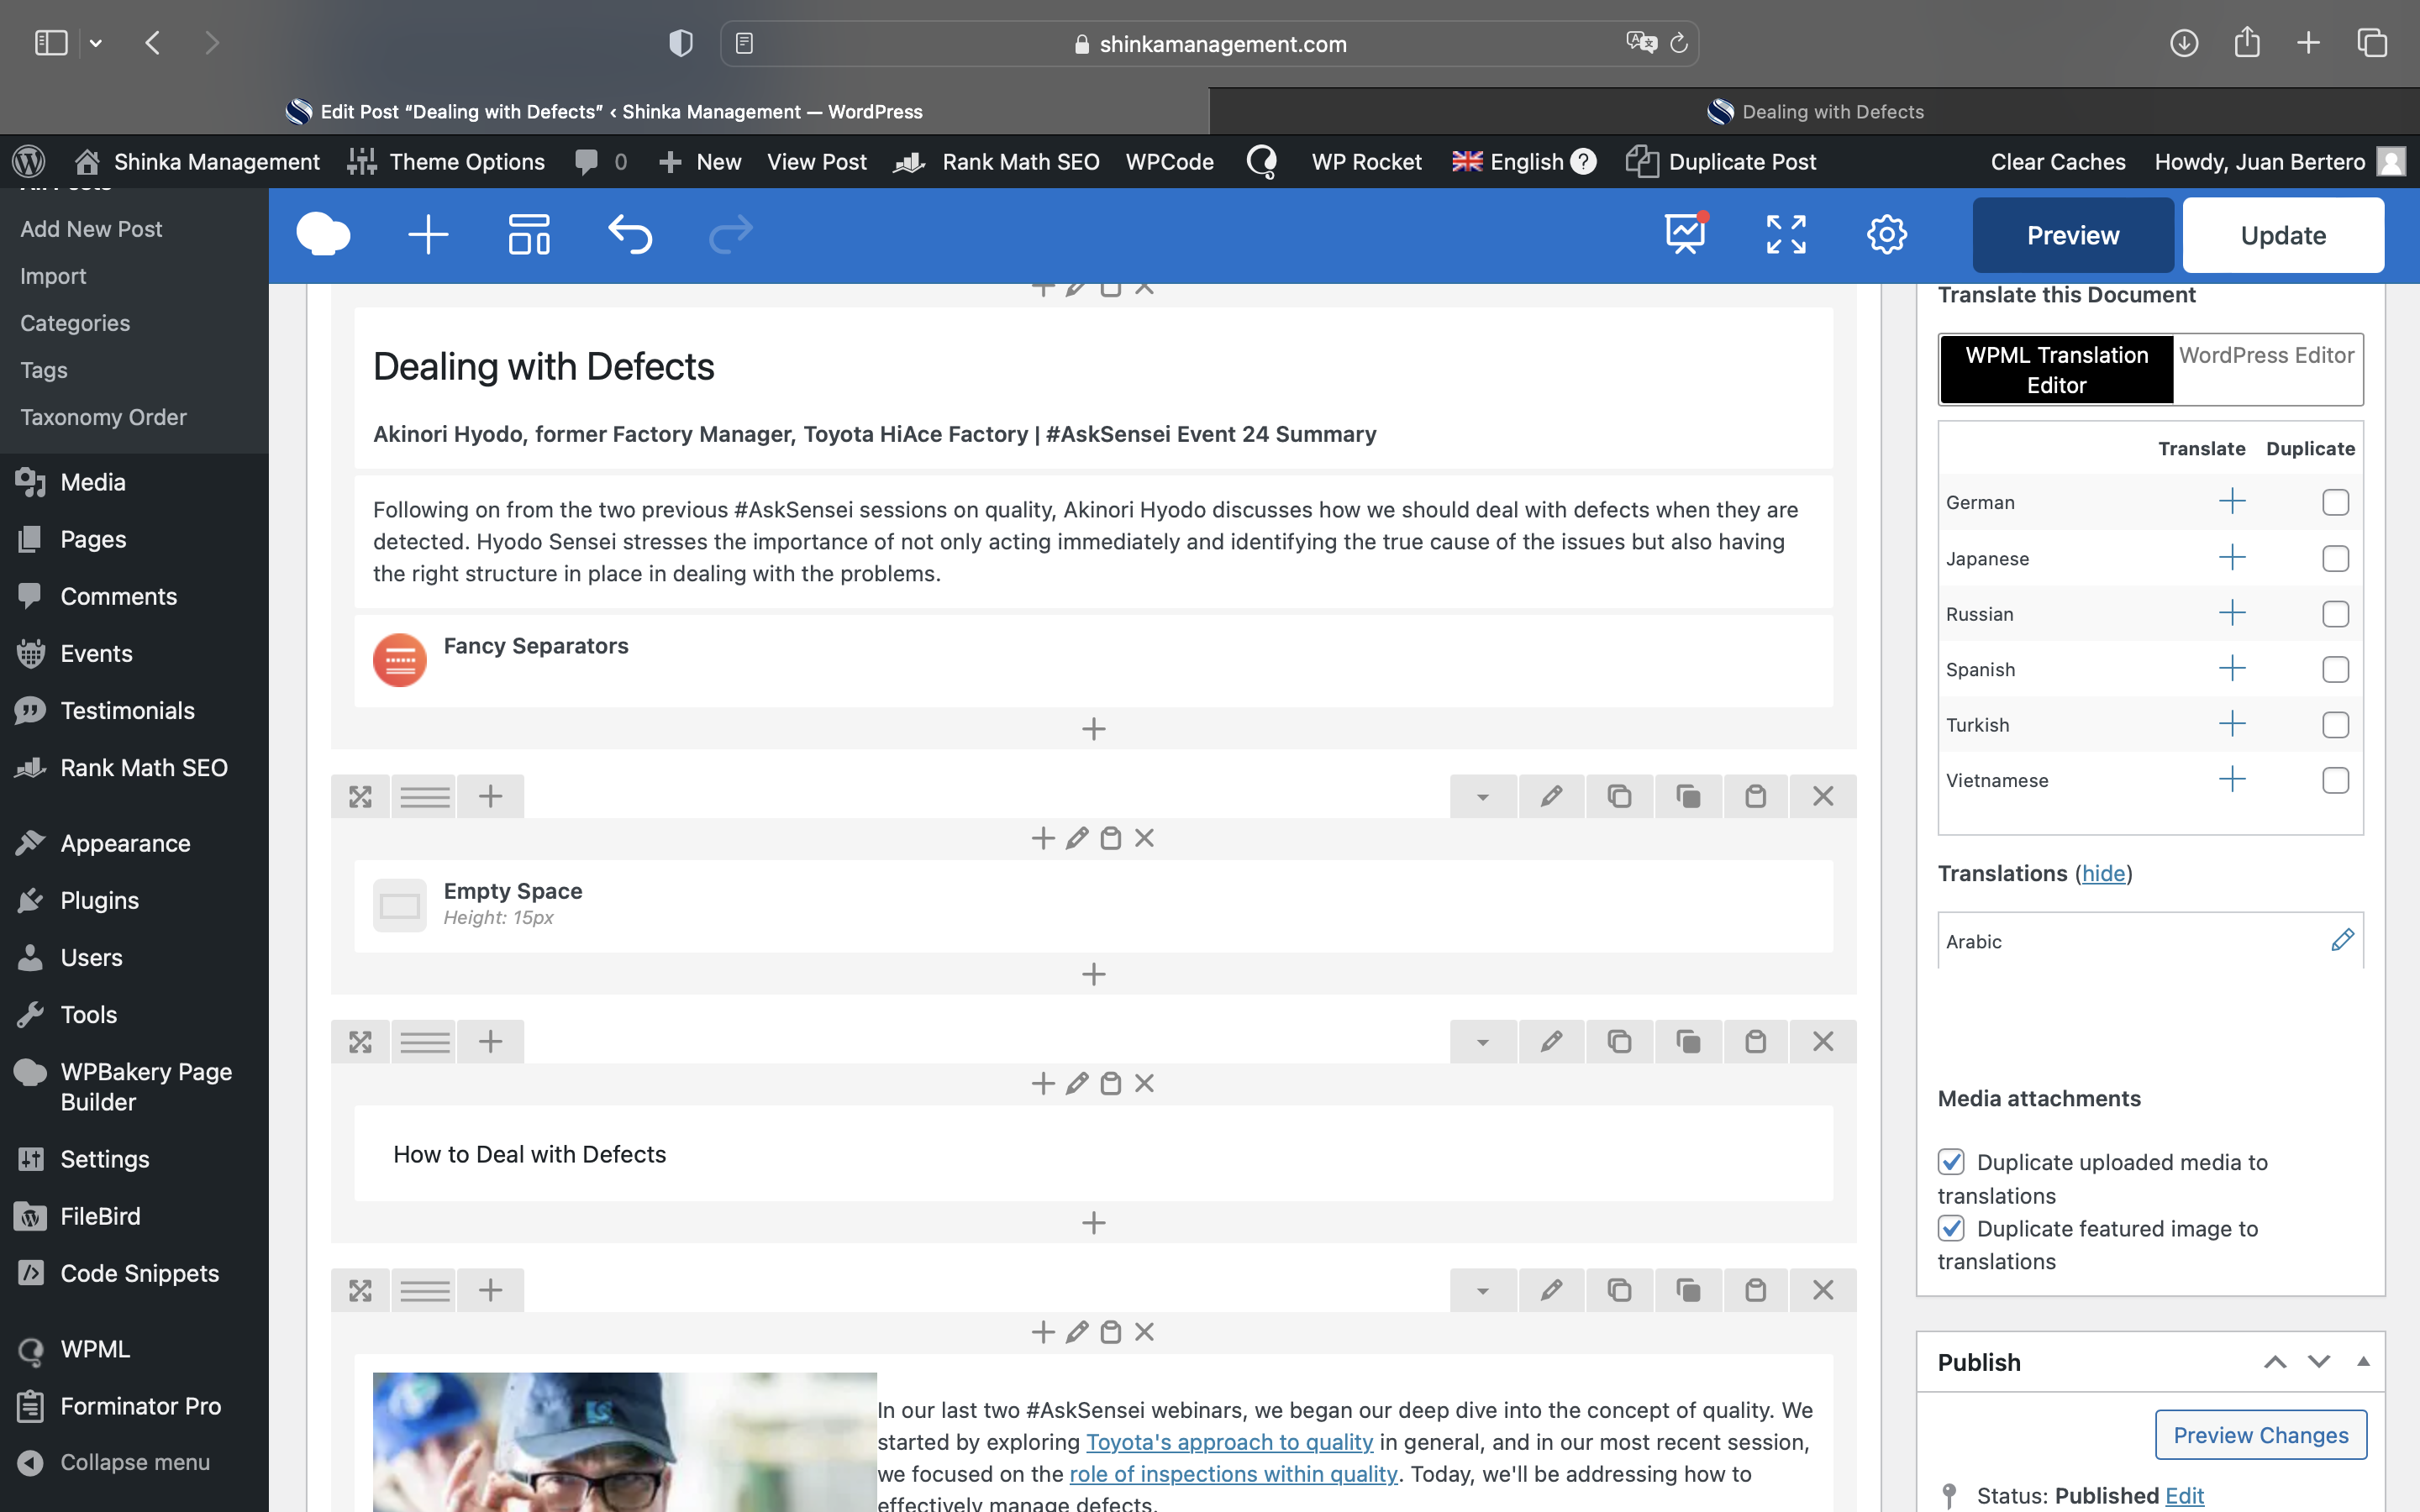Add Russian translation plus icon
This screenshot has height=1512, width=2420.
coord(2232,613)
